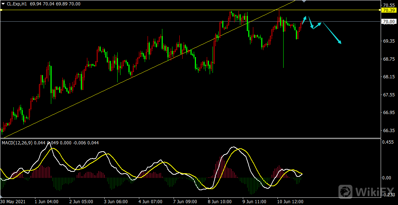Click the 0.455 MACD scale value
Image resolution: width=398 pixels, height=205 pixels.
[x=388, y=142]
